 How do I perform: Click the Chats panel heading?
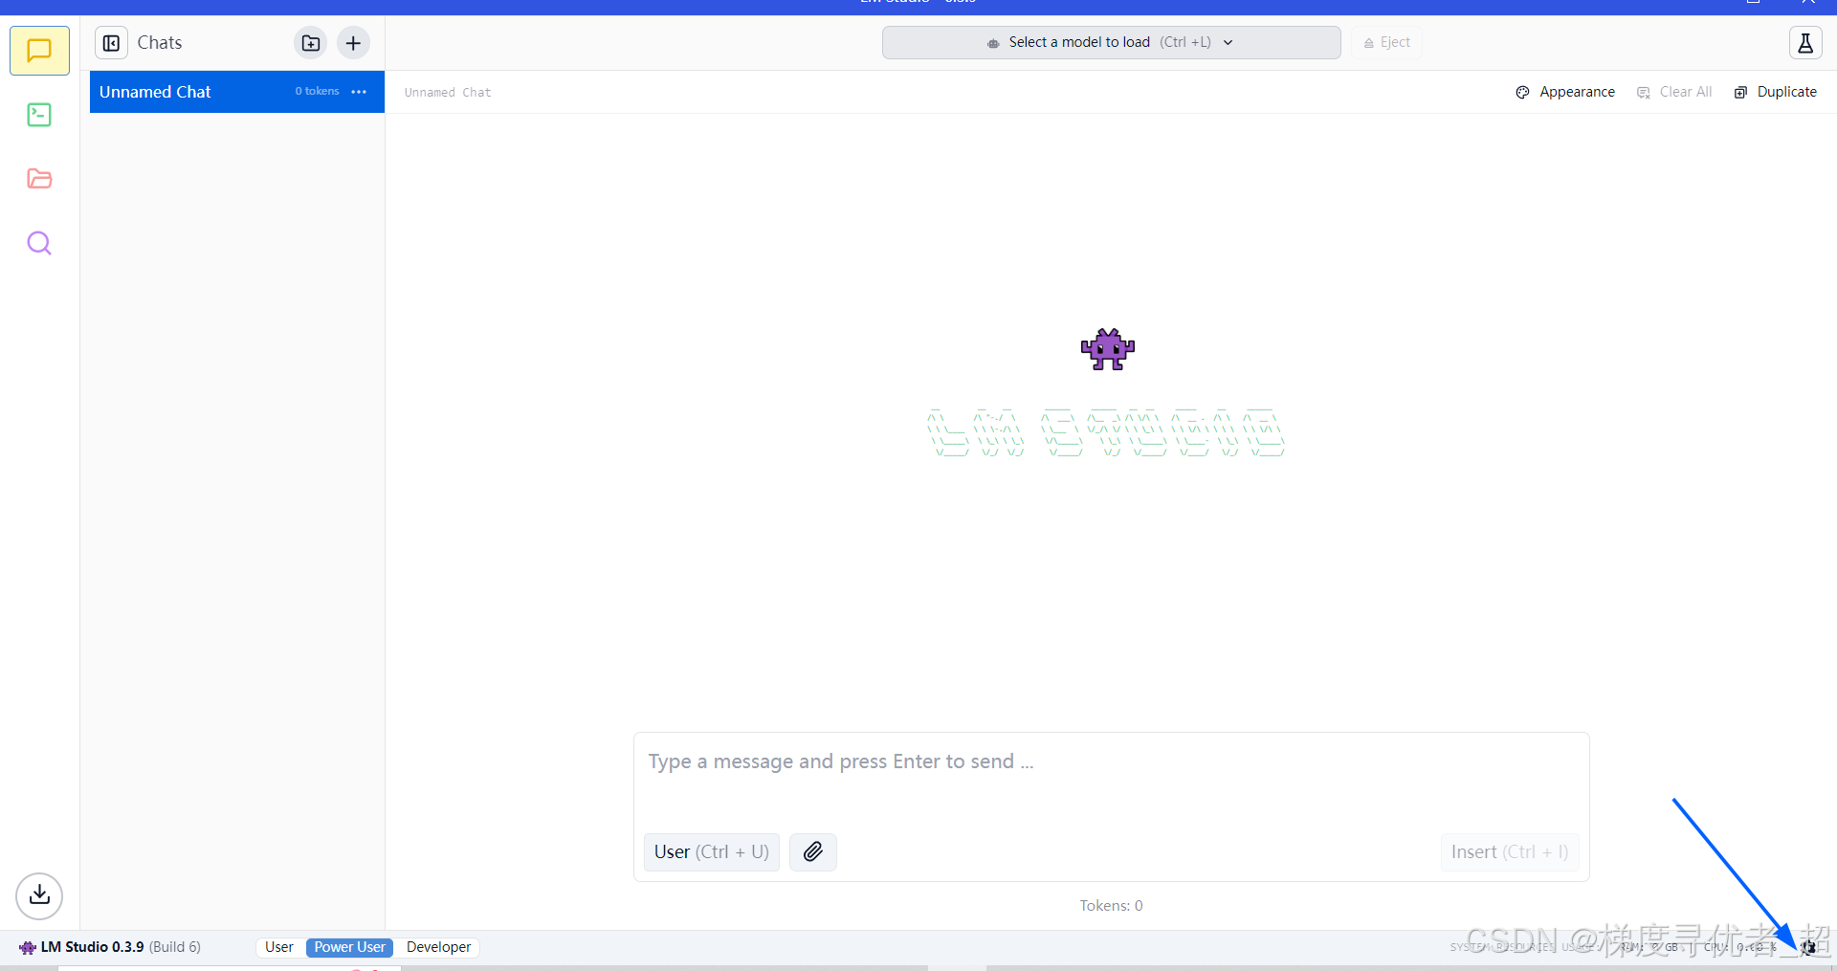click(x=160, y=43)
